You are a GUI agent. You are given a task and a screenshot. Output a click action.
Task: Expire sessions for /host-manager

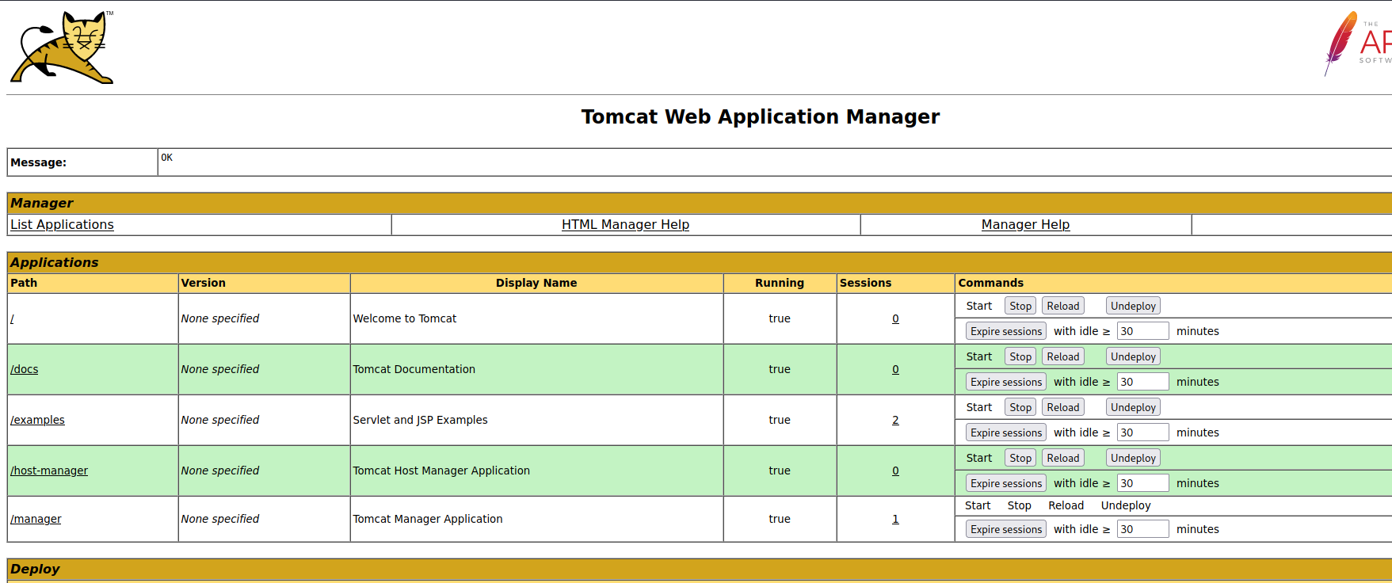(x=1006, y=483)
